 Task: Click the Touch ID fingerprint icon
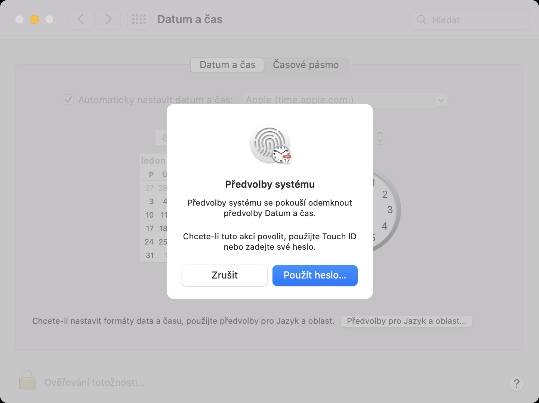pos(270,144)
